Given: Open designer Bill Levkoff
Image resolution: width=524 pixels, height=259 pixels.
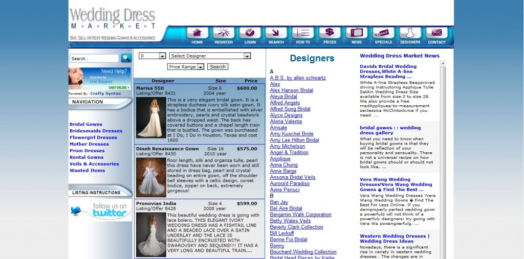Looking at the screenshot, I should (x=282, y=233).
